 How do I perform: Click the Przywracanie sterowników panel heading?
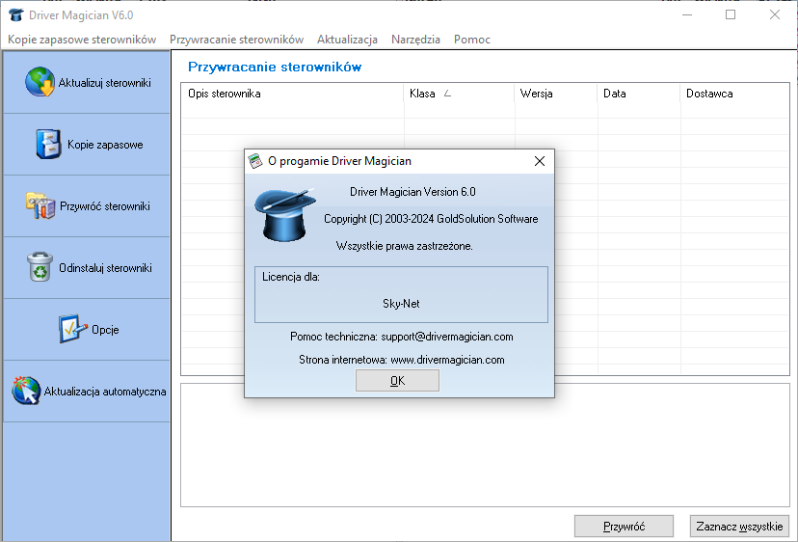(x=275, y=67)
